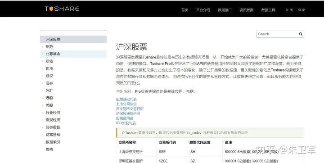
Task: Expand the 宏观经济 tree arrow
Action: coord(43,120)
